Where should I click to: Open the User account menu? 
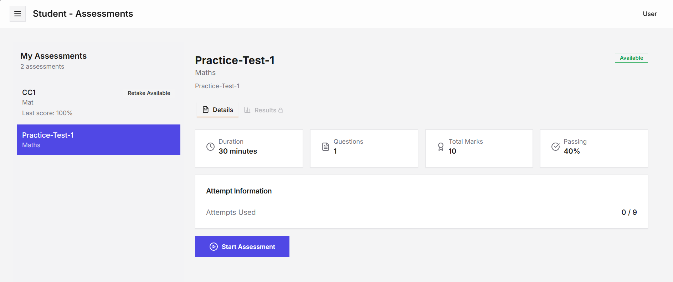click(x=649, y=14)
